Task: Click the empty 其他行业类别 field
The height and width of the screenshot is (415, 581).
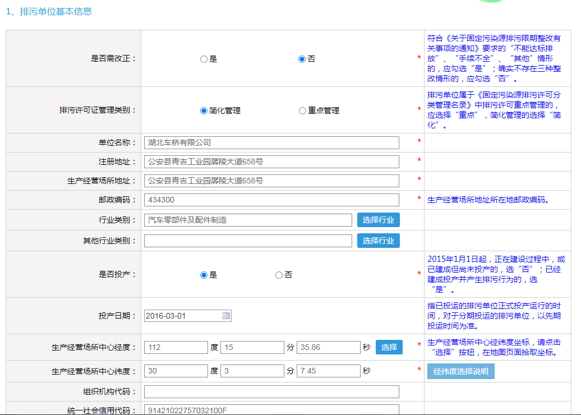Action: [x=248, y=241]
